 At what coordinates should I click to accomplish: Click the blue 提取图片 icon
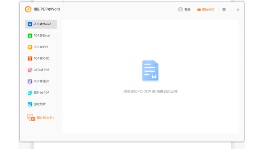(30, 104)
